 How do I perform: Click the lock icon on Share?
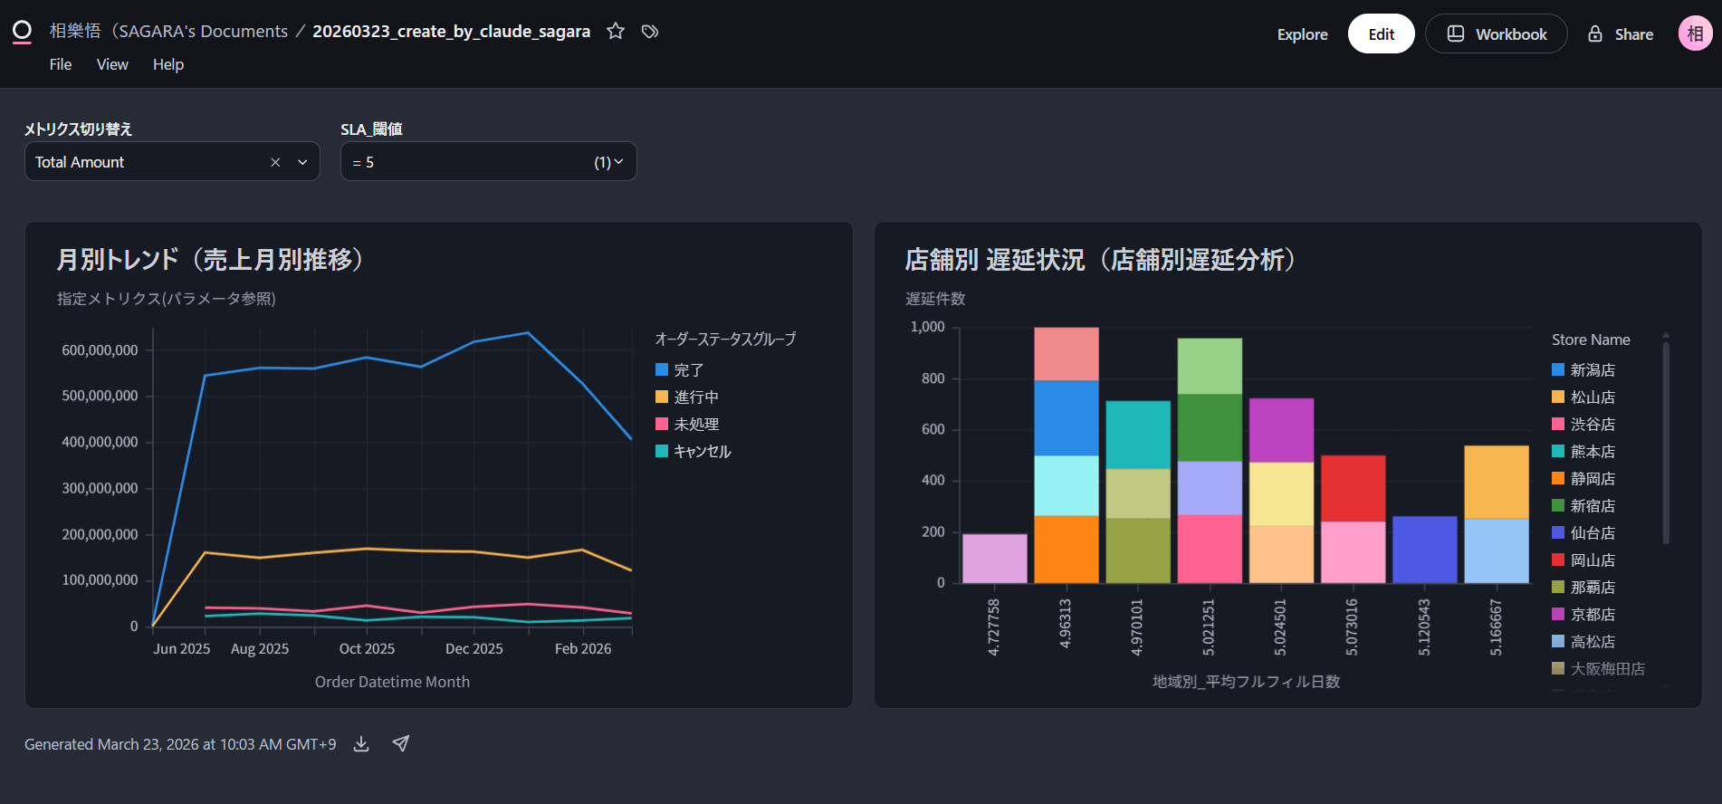click(x=1595, y=34)
